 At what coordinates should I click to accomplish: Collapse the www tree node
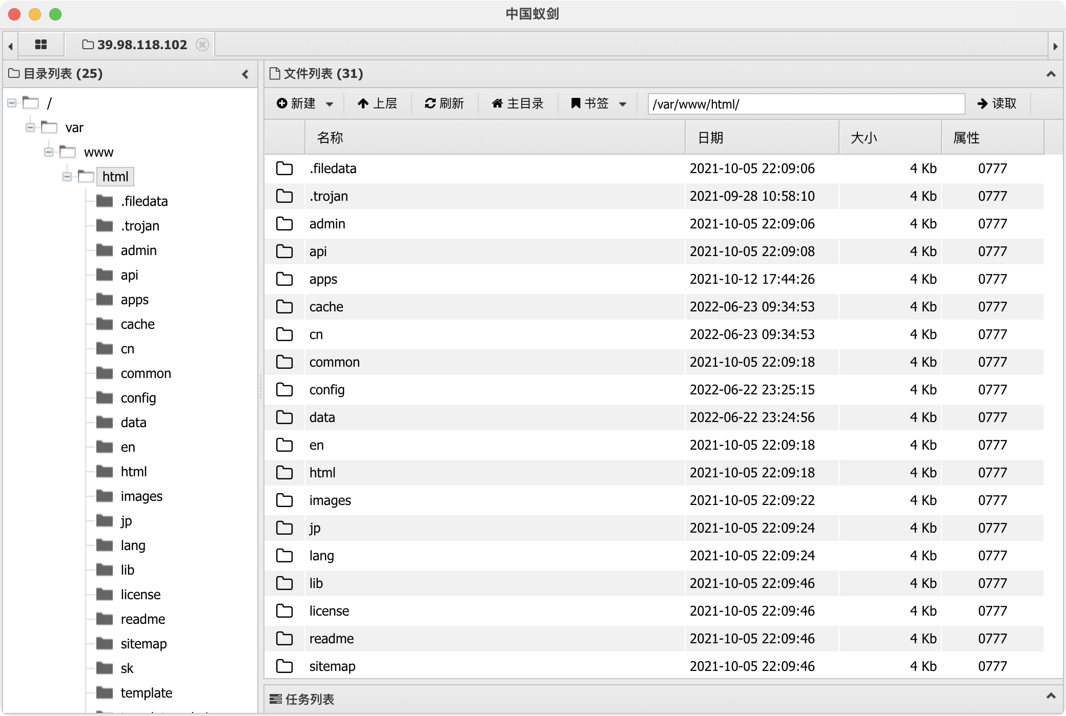[x=49, y=152]
